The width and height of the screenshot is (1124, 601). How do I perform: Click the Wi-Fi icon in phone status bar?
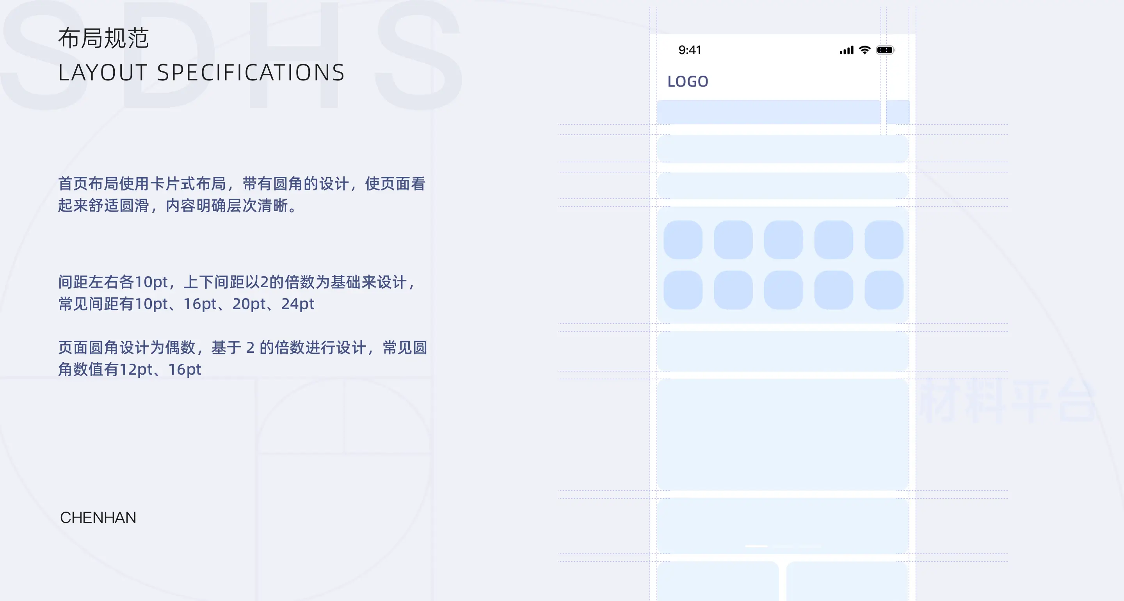pos(864,50)
